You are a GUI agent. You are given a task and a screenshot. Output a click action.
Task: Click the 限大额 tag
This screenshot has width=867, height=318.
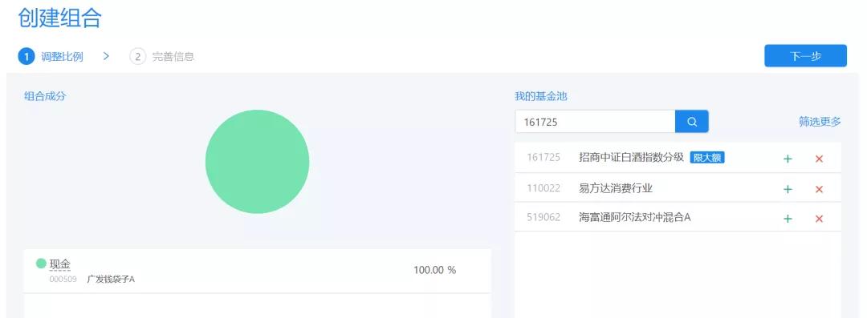(x=707, y=157)
